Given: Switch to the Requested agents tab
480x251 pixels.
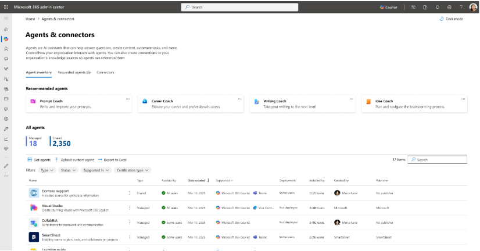Looking at the screenshot, I should (74, 73).
